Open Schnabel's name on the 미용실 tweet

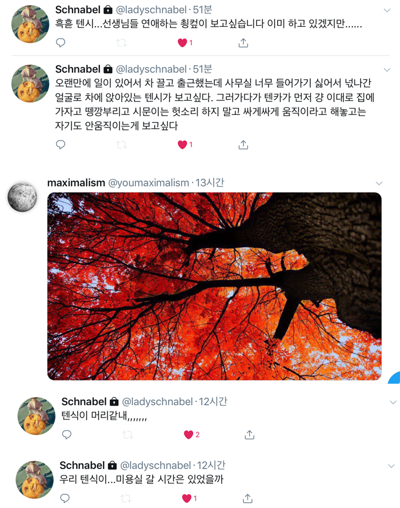(x=82, y=465)
